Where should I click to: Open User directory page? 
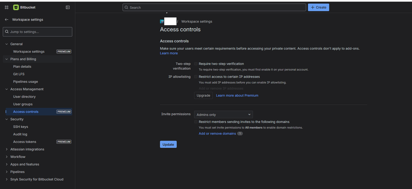point(24,97)
